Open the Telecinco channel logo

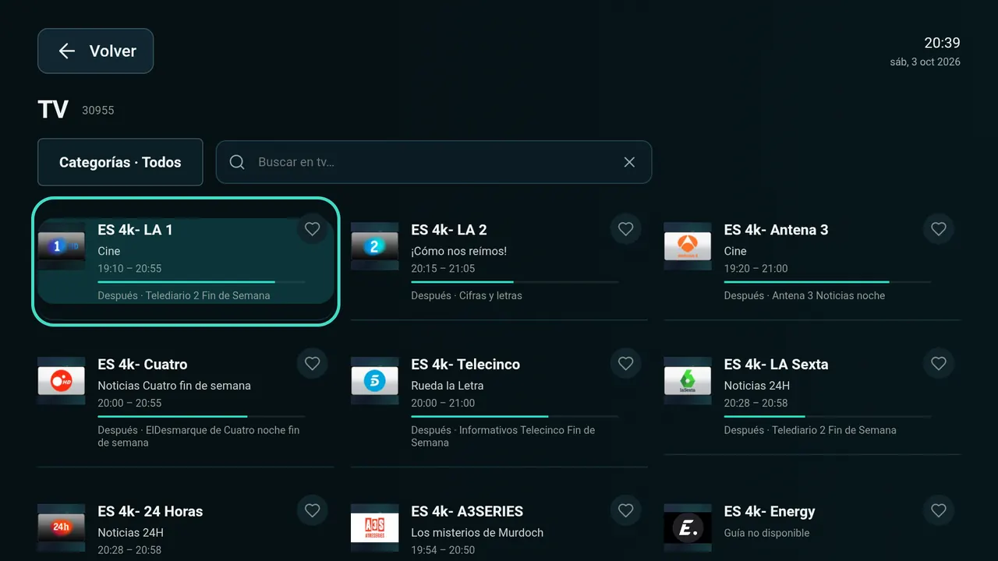tap(374, 381)
